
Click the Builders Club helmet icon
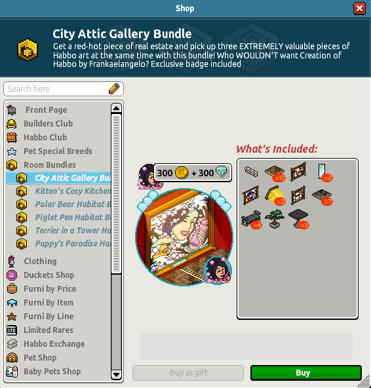tap(12, 124)
